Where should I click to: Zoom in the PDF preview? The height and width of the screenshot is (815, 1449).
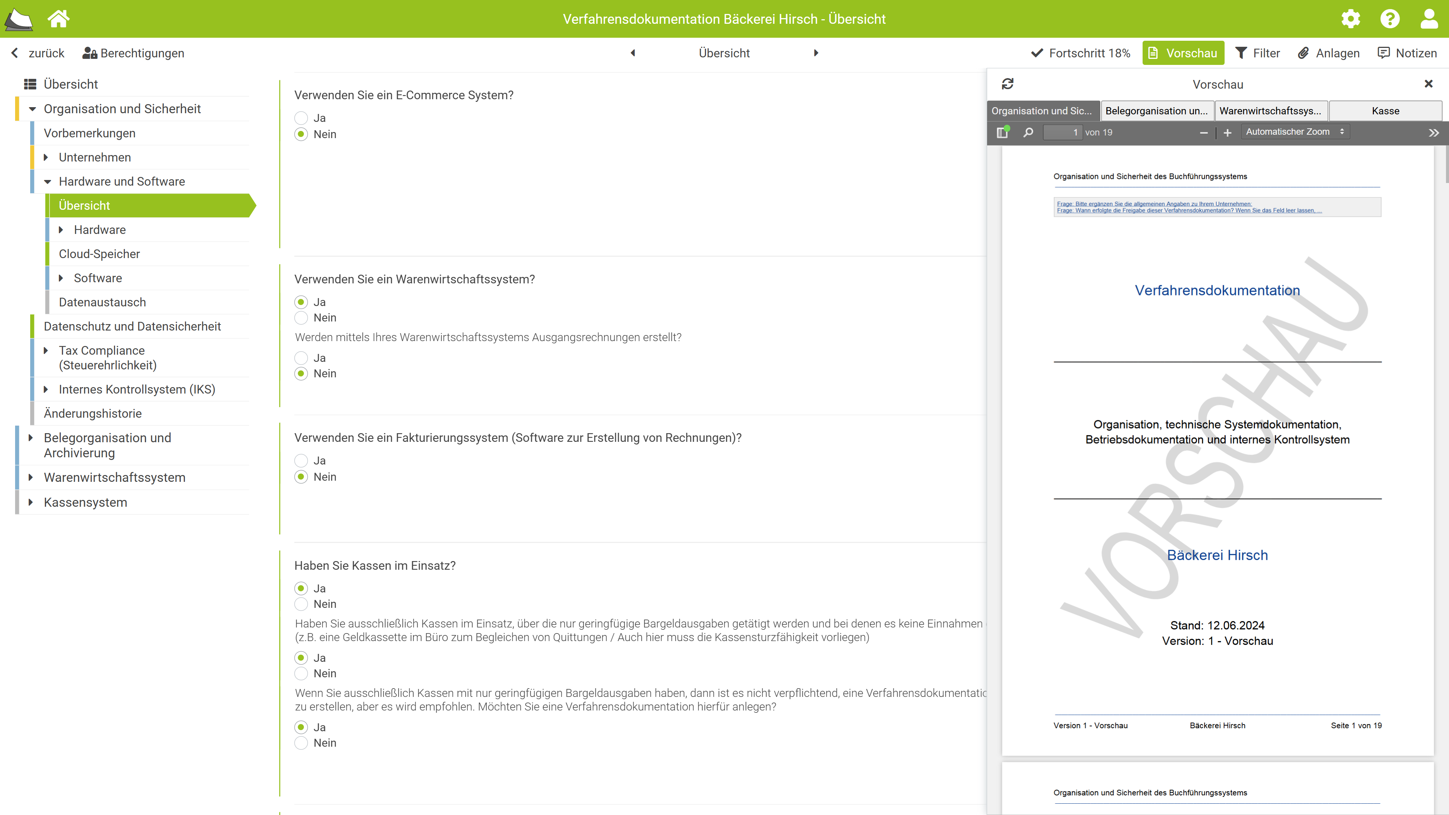[1227, 133]
